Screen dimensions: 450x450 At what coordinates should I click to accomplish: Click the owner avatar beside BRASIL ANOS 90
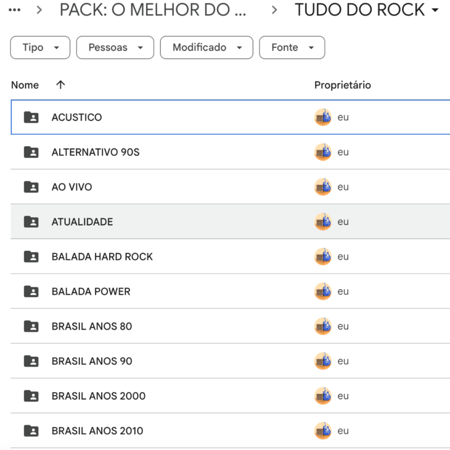(323, 361)
